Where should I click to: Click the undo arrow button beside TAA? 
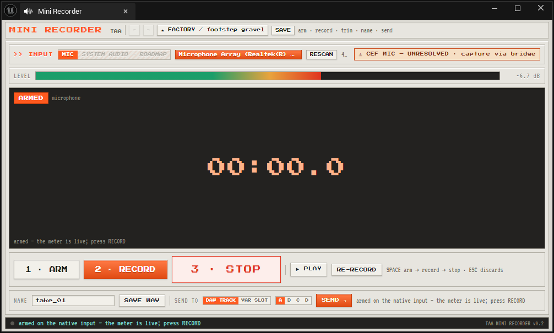coord(134,30)
